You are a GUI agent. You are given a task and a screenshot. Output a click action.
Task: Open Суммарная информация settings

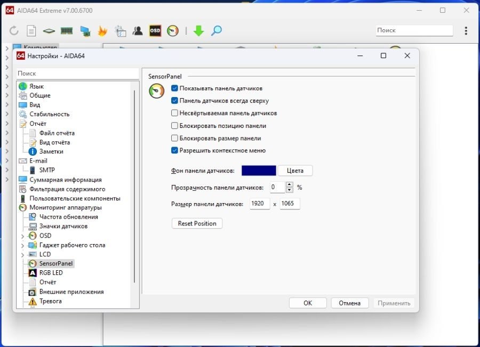point(66,180)
